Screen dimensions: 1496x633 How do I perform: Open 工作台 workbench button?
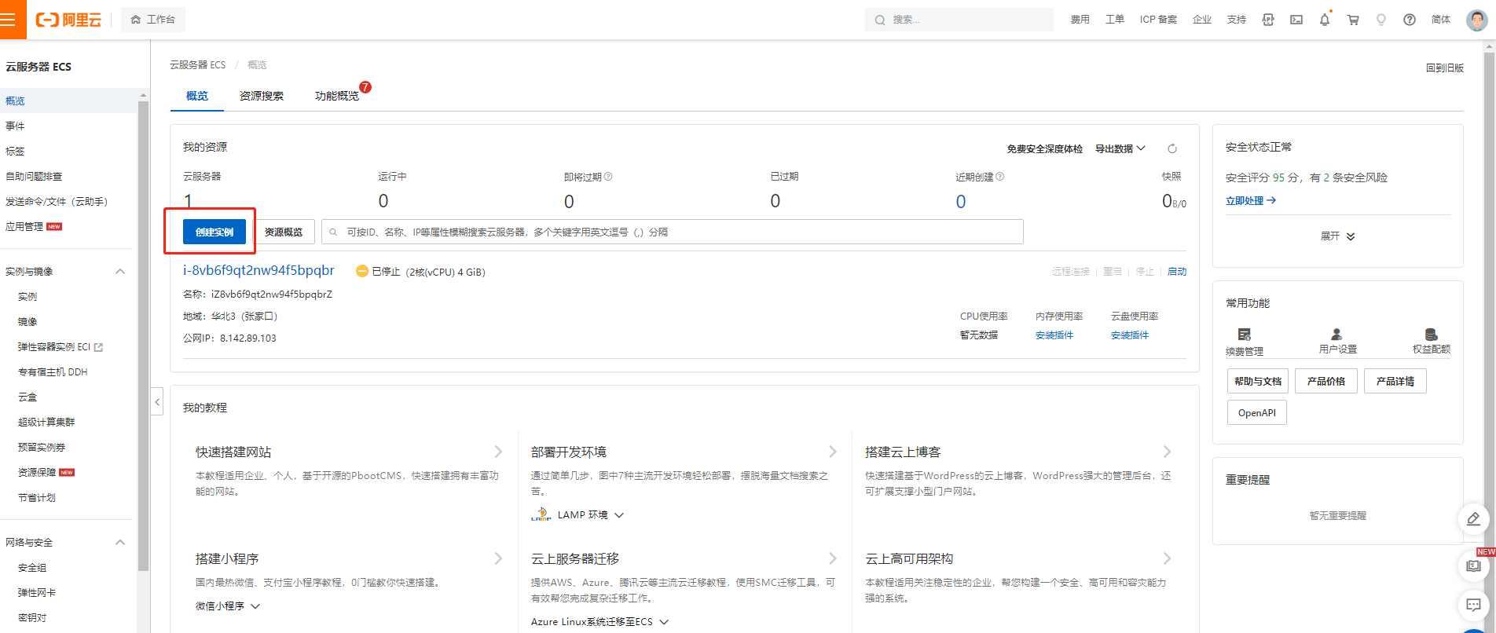tap(153, 20)
